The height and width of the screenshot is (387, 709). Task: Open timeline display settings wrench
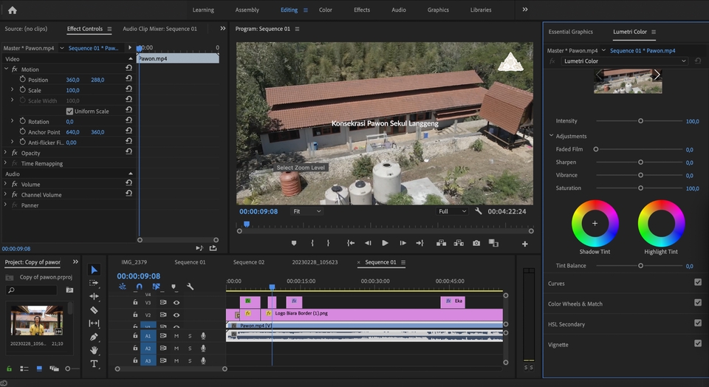point(191,287)
